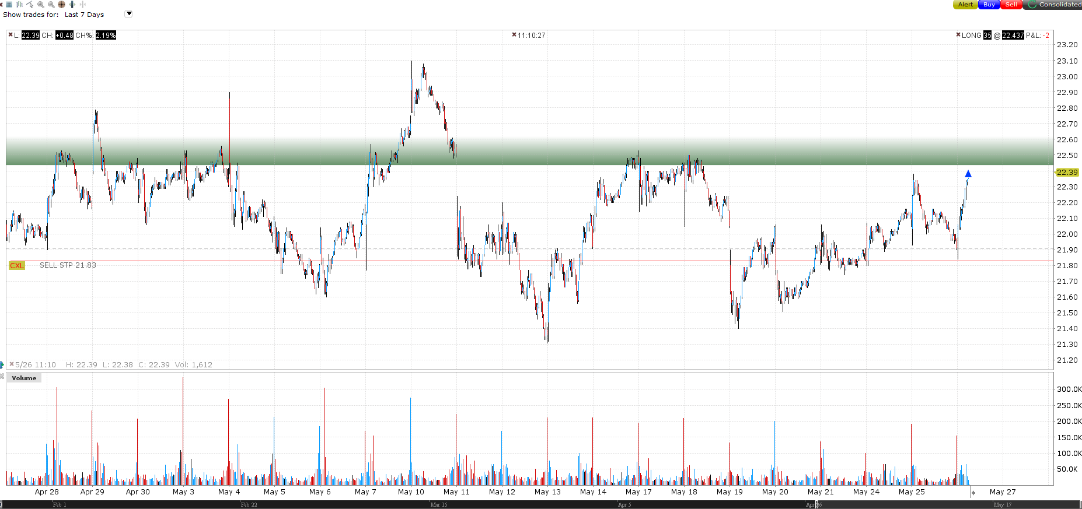This screenshot has height=509, width=1082.
Task: Click the red X at toolbar start
Action: point(1,5)
